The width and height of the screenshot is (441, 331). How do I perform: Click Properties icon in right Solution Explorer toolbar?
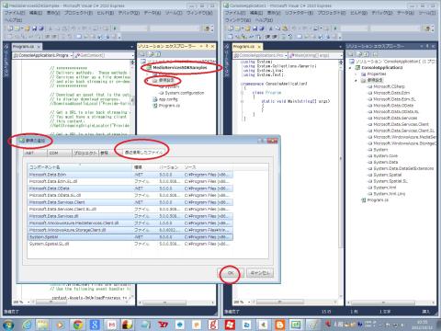click(x=352, y=54)
